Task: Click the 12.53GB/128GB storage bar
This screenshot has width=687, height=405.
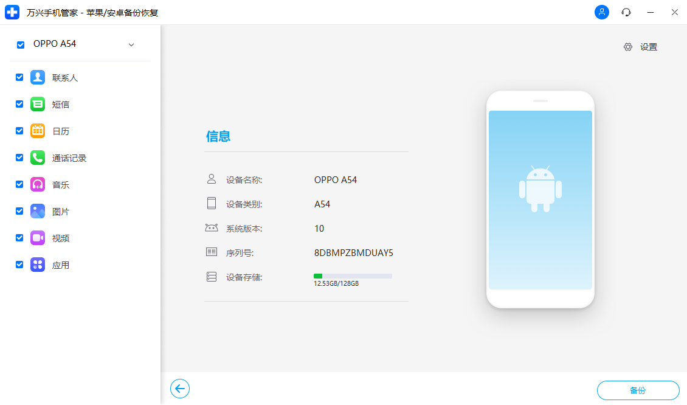Action: click(353, 275)
